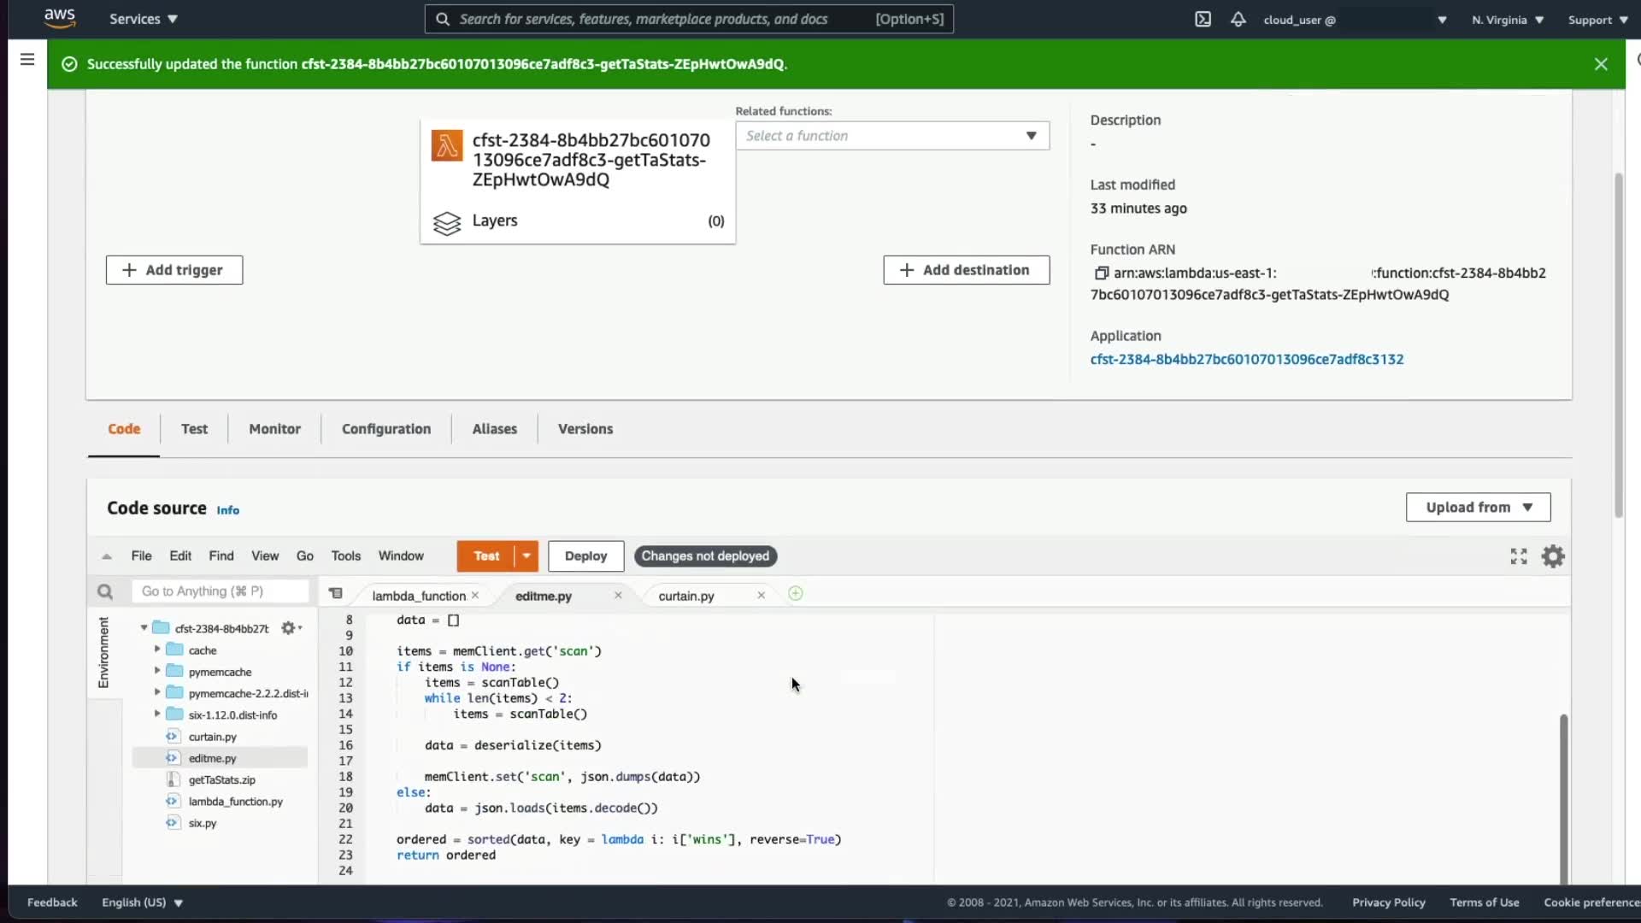1641x923 pixels.
Task: Click the notifications bell icon
Action: pos(1238,19)
